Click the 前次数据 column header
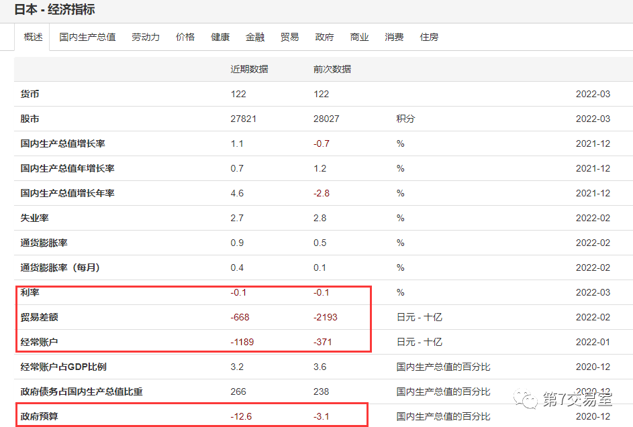Image resolution: width=633 pixels, height=427 pixels. 332,69
